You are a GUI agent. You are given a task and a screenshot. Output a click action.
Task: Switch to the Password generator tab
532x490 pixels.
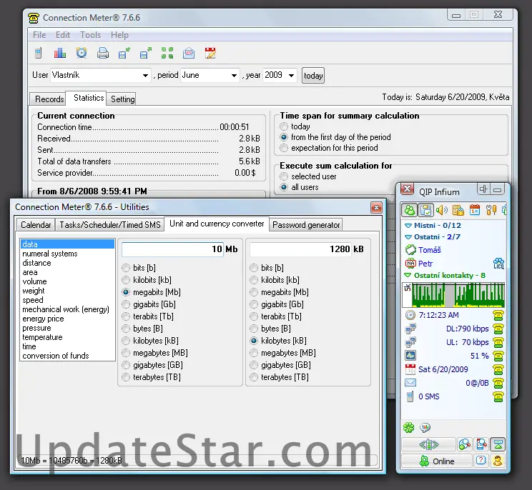[x=306, y=225]
